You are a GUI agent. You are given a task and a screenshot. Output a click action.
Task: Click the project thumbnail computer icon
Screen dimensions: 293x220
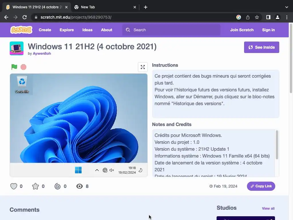[17, 48]
